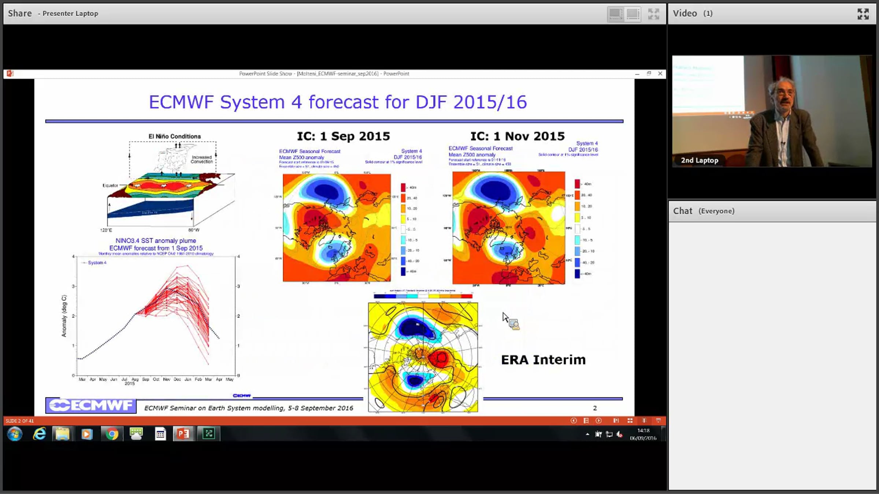Click the muted volume tray icon
Viewport: 879px width, 494px height.
[620, 434]
